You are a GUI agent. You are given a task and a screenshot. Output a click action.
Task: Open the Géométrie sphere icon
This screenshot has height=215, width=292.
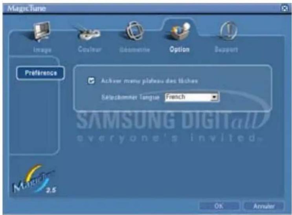(x=135, y=31)
